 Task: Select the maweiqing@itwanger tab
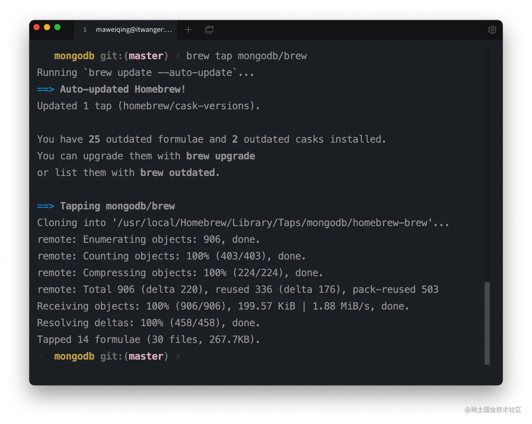(x=126, y=30)
